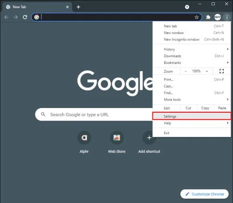The width and height of the screenshot is (233, 203).
Task: Bookmark this tab with the star icon
Action: point(197,17)
